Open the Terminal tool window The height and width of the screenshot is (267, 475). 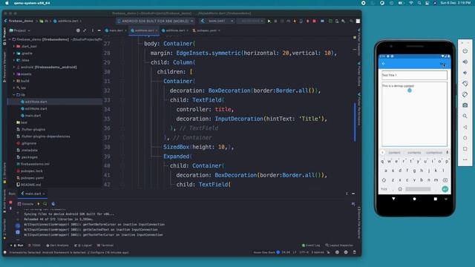pyautogui.click(x=105, y=245)
